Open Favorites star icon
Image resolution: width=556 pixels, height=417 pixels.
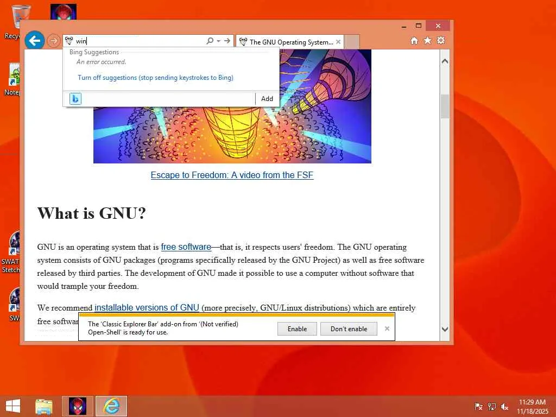tap(428, 41)
